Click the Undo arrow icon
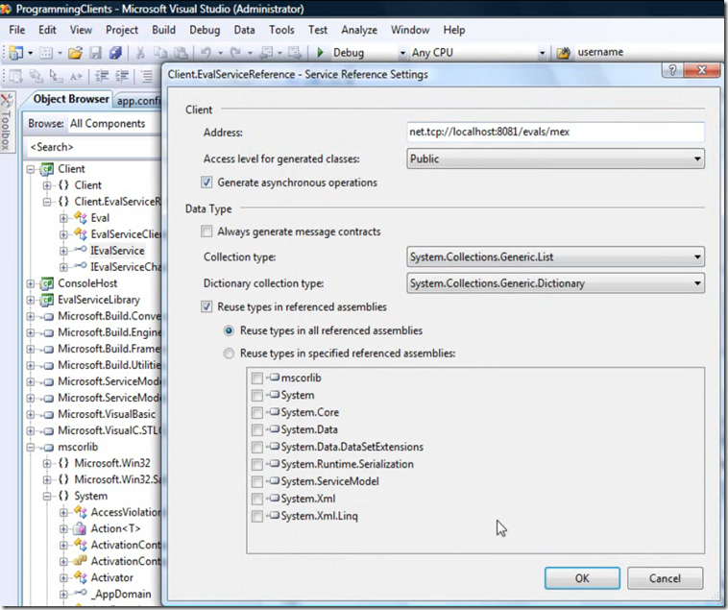The height and width of the screenshot is (610, 728). click(x=206, y=53)
